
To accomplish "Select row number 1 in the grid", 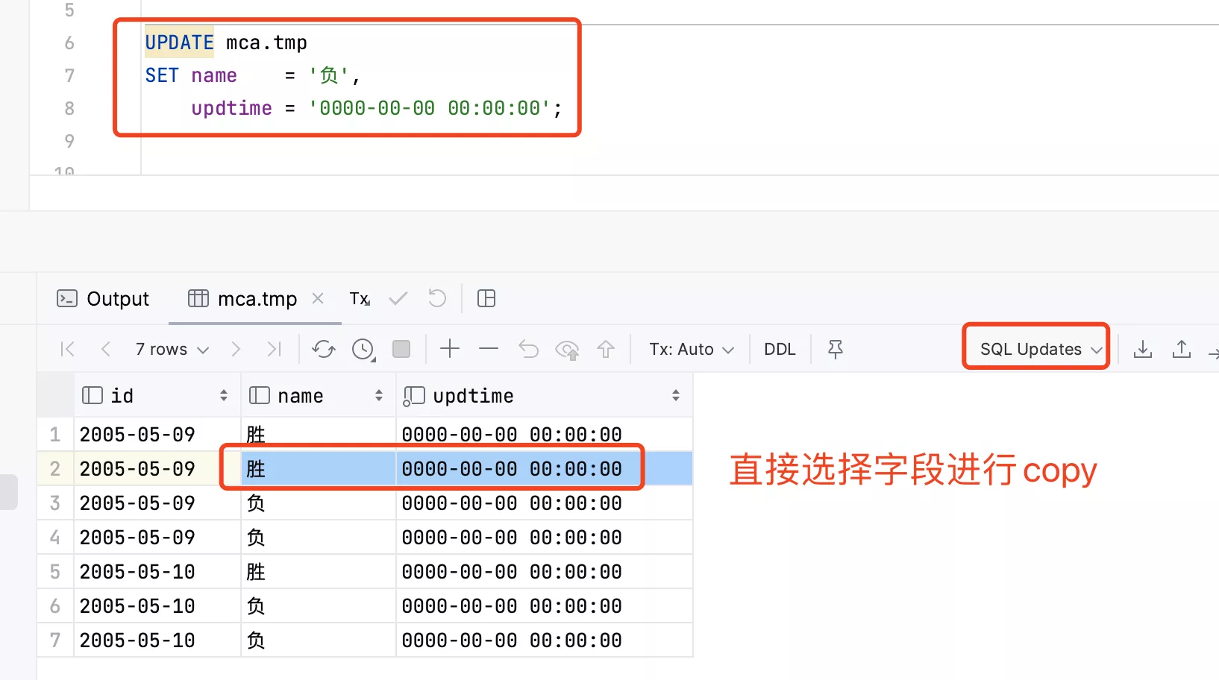I will pos(55,434).
